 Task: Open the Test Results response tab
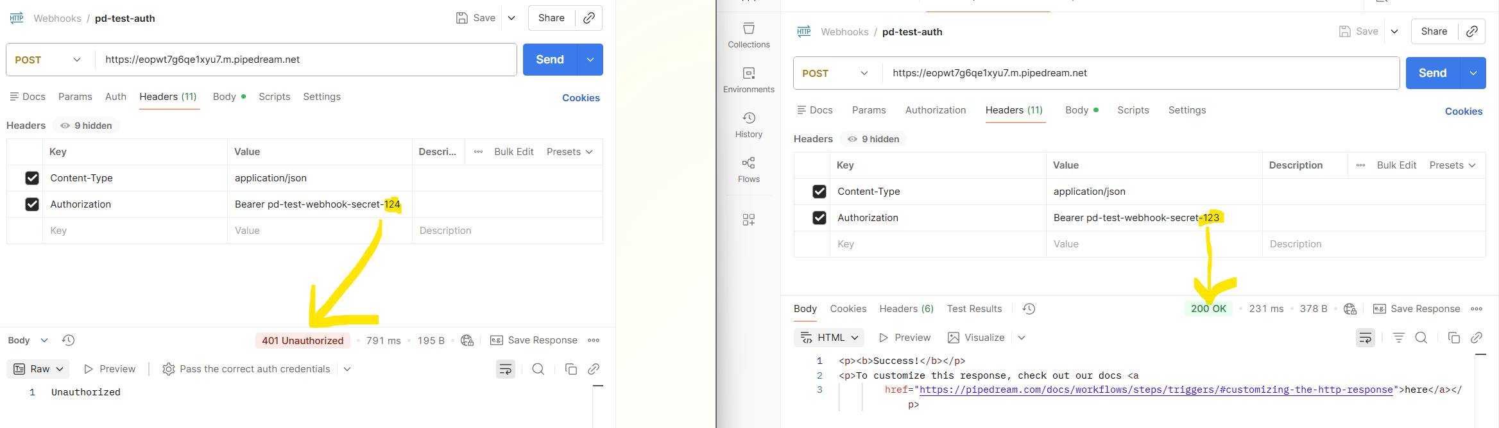[x=974, y=309]
